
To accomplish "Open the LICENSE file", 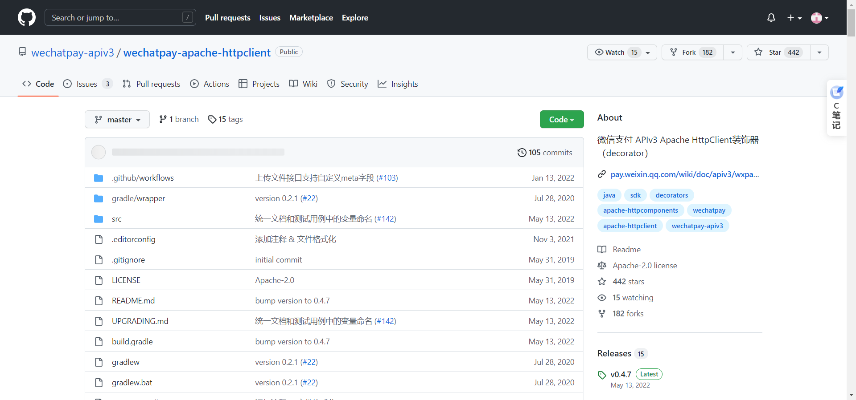I will coord(126,280).
